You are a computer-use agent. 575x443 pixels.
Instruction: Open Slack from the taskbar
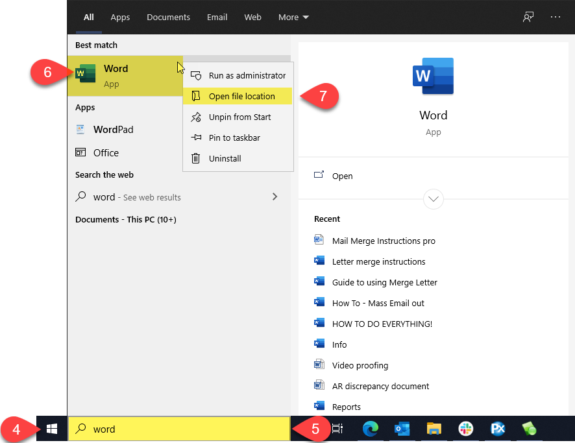pos(466,428)
